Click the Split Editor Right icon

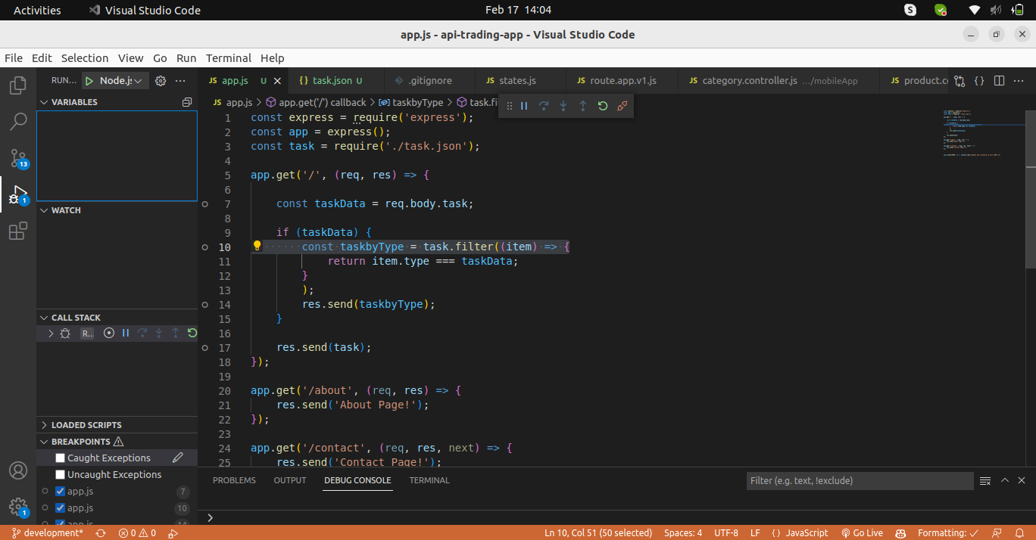pos(1000,80)
